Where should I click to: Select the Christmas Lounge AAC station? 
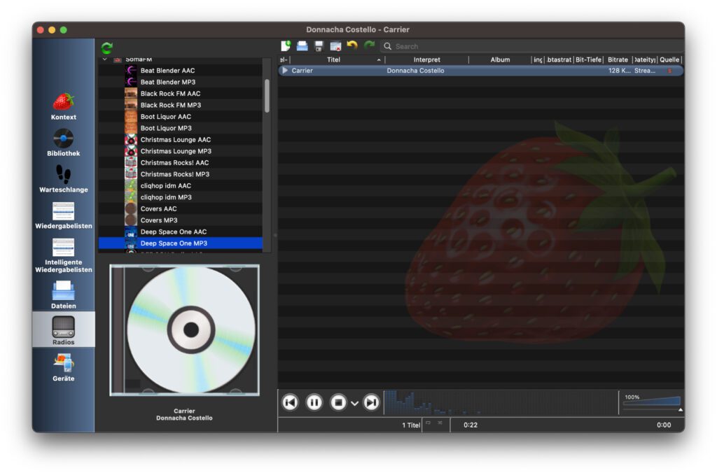coord(175,140)
